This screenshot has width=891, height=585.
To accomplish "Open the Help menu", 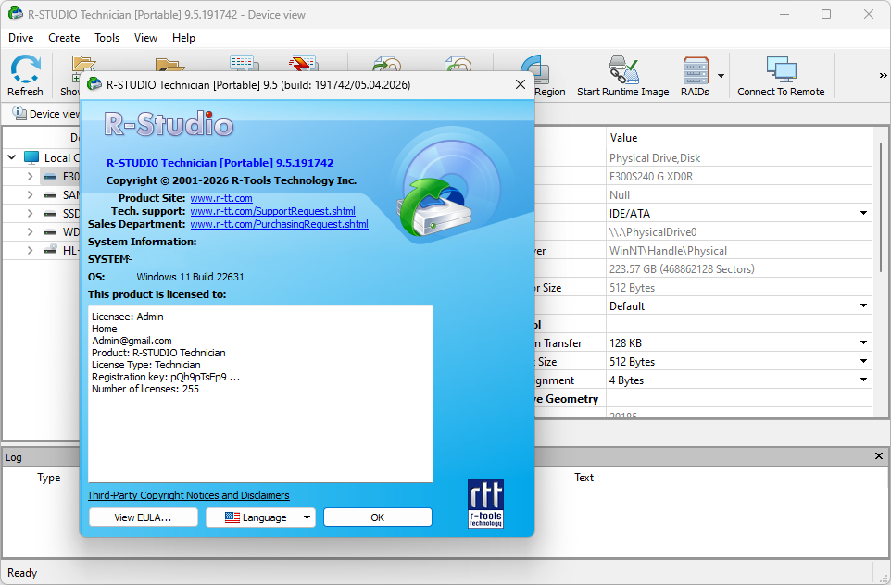I will coord(183,37).
